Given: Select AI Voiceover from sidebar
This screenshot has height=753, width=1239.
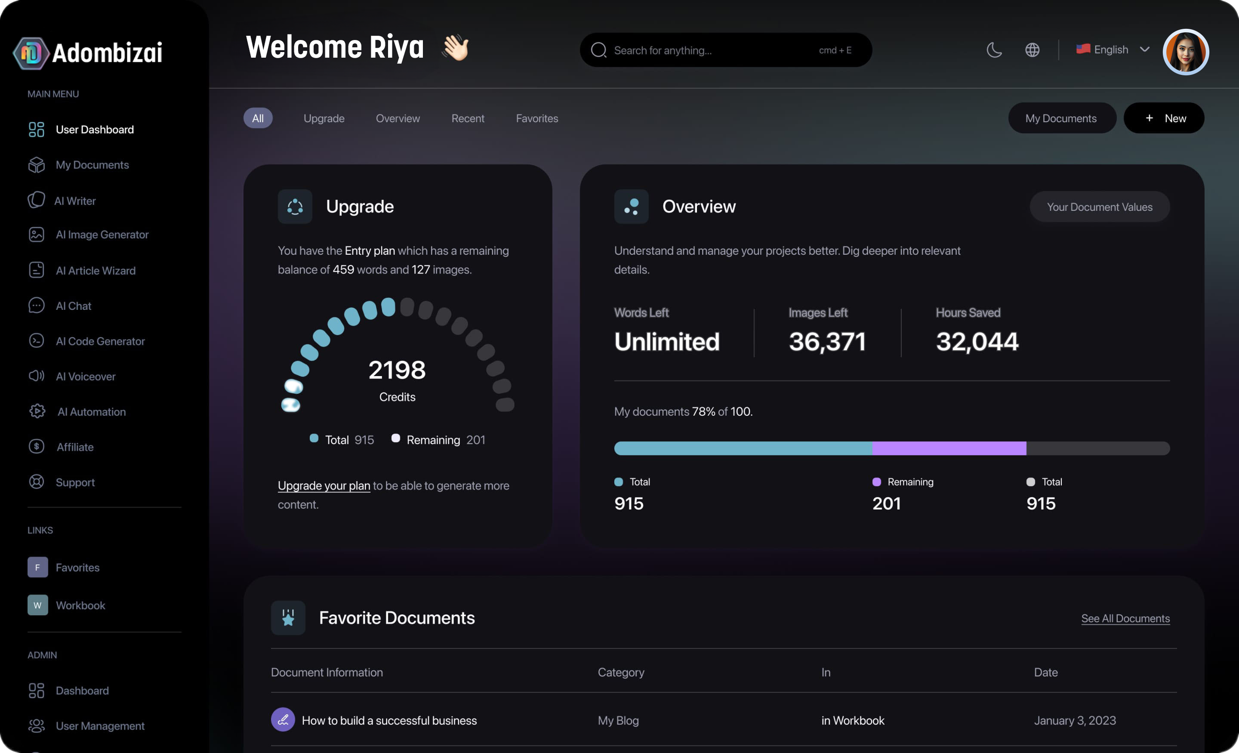Looking at the screenshot, I should pyautogui.click(x=86, y=376).
